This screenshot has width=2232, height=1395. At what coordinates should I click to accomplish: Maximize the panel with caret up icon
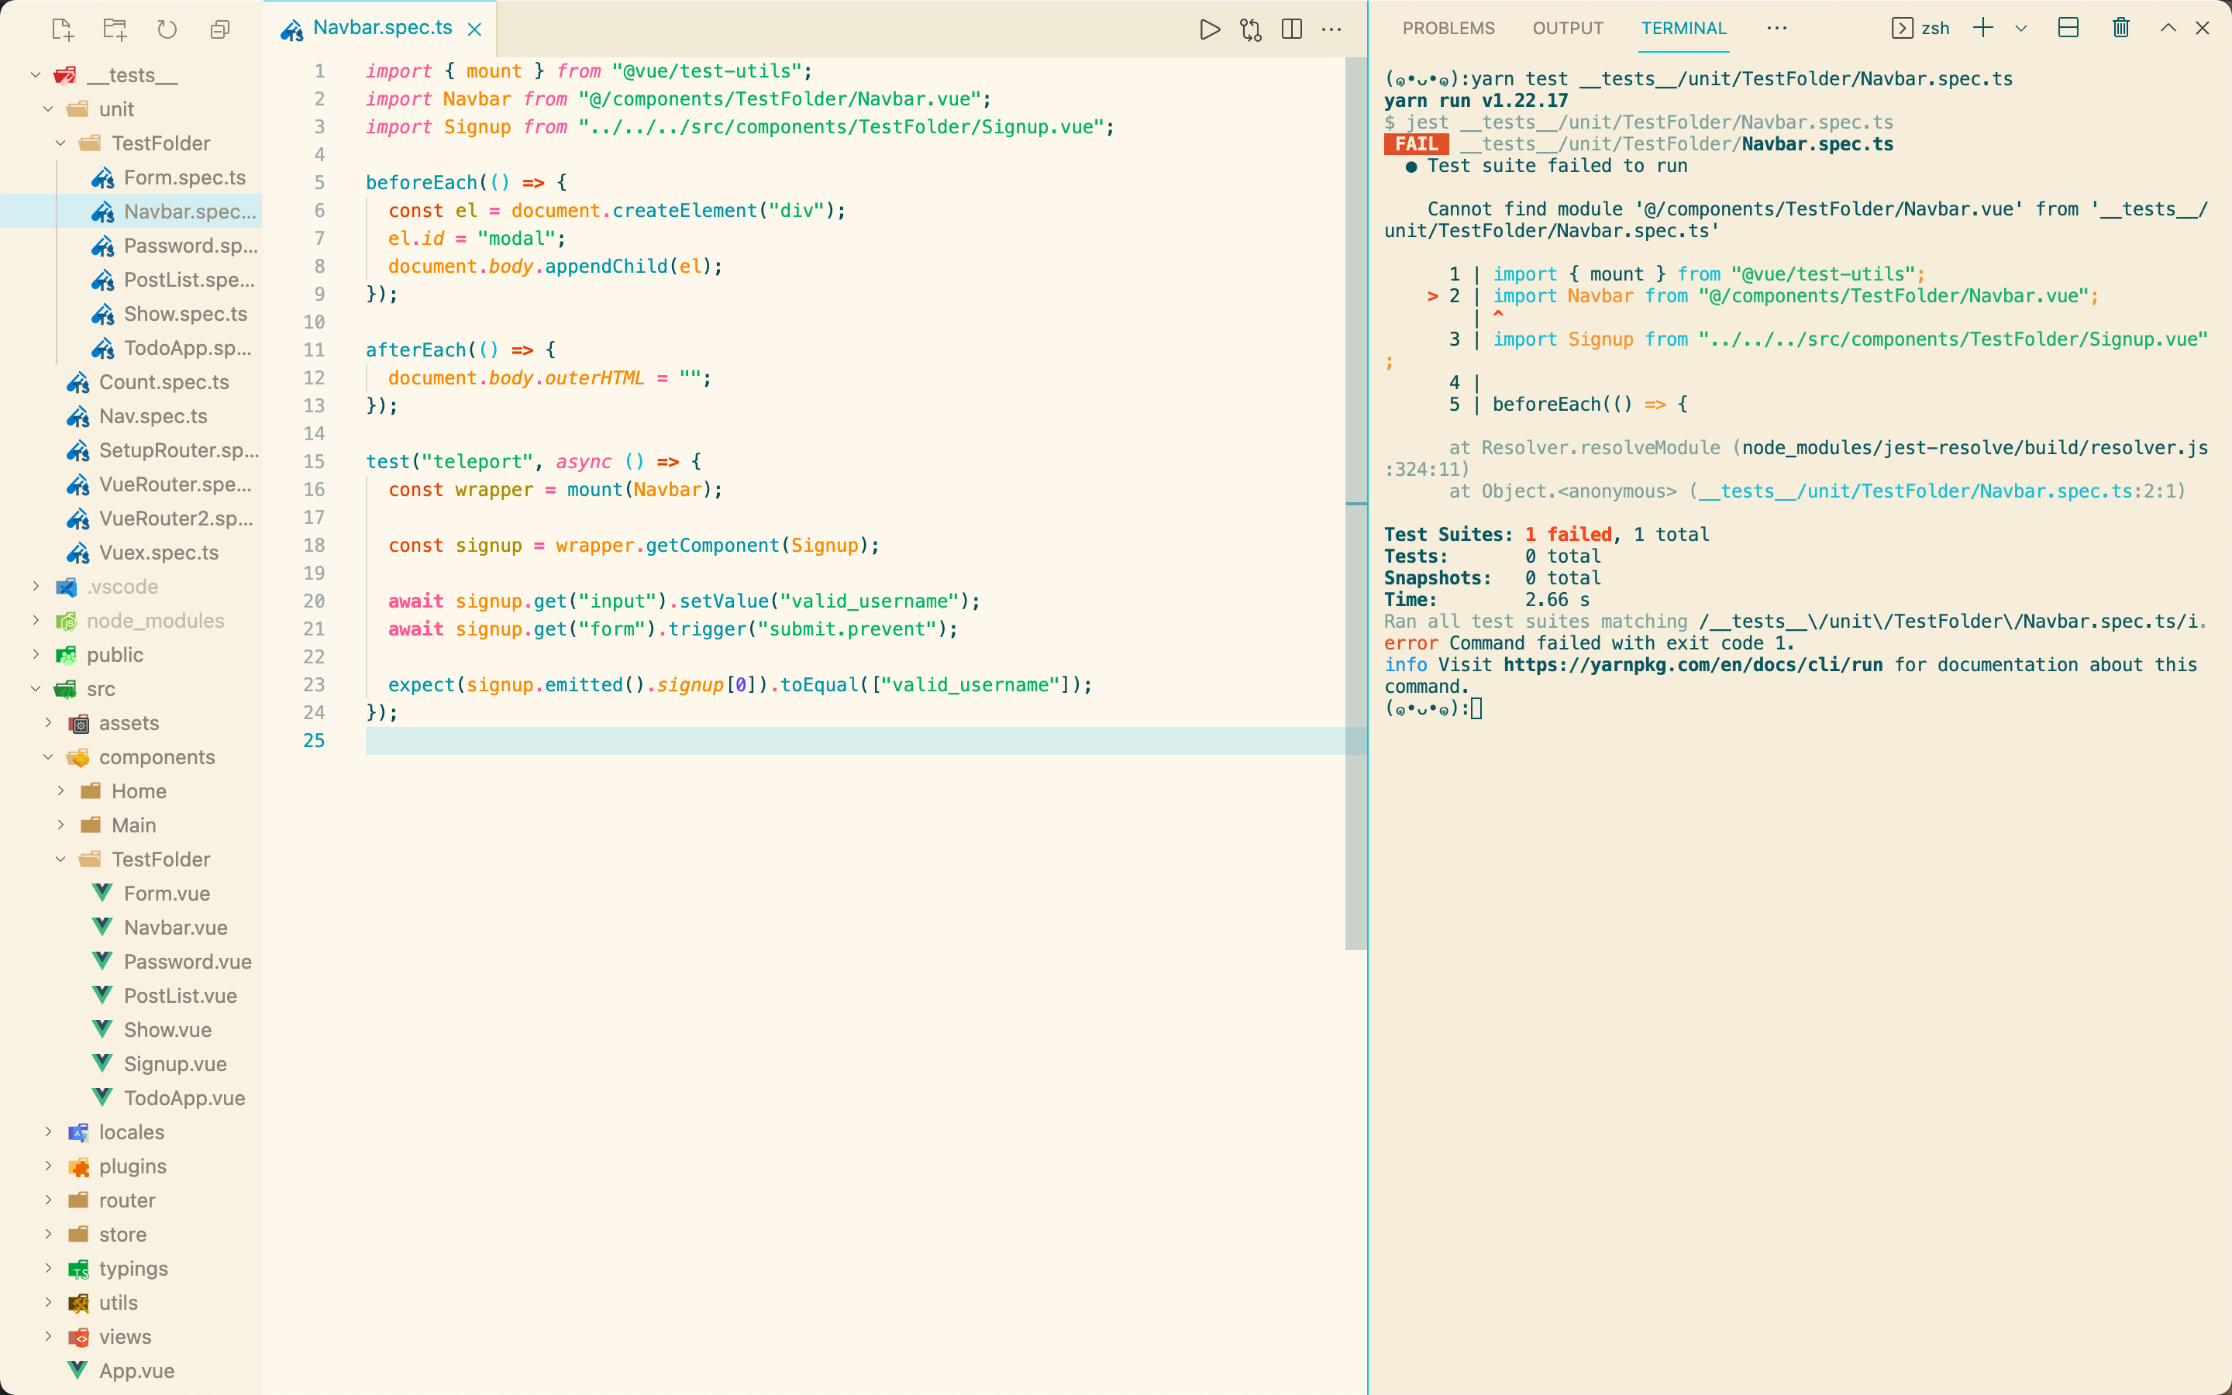[x=2168, y=29]
